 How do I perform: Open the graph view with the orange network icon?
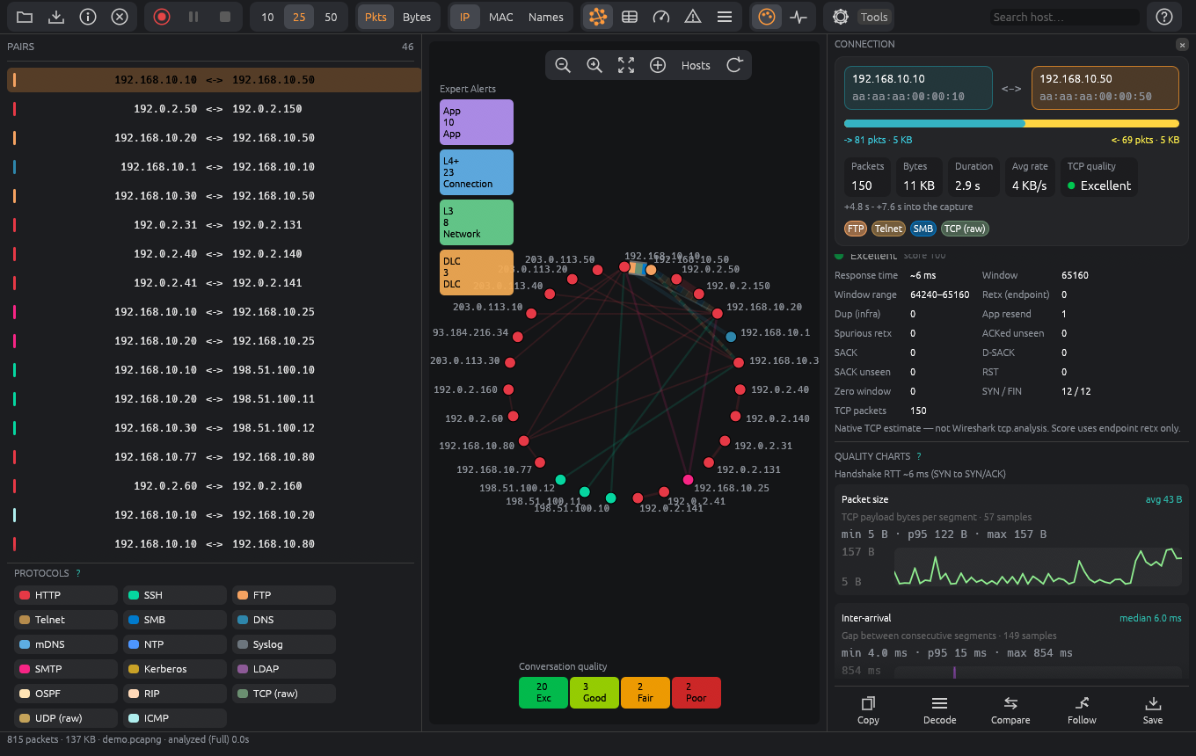598,17
